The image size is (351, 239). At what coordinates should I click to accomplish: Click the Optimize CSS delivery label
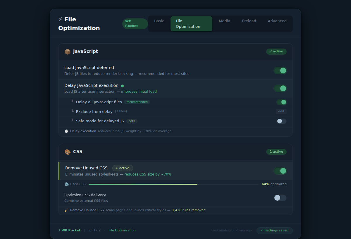pyautogui.click(x=85, y=195)
